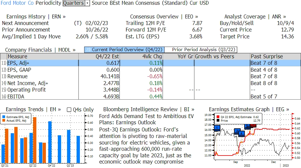
Task: Click the tallest orange Q2 22 actual bar
Action: [35, 140]
